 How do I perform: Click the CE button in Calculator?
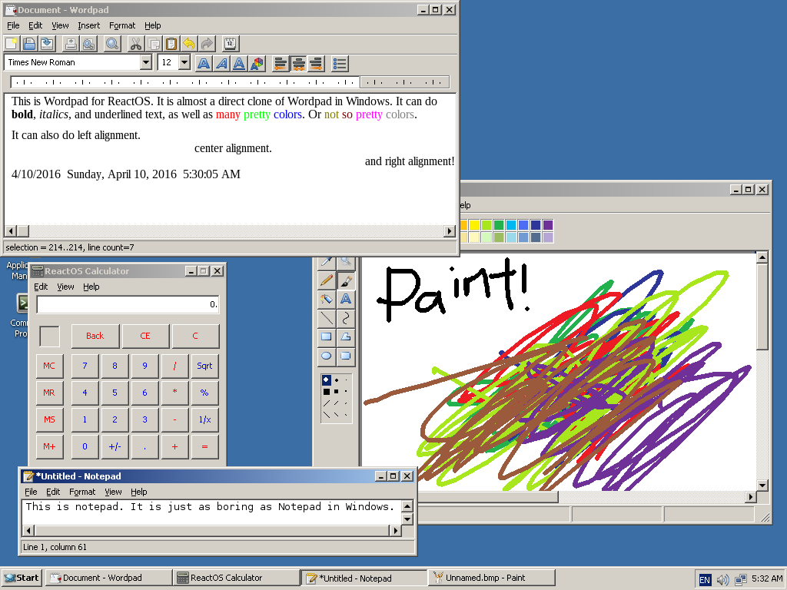pos(145,336)
